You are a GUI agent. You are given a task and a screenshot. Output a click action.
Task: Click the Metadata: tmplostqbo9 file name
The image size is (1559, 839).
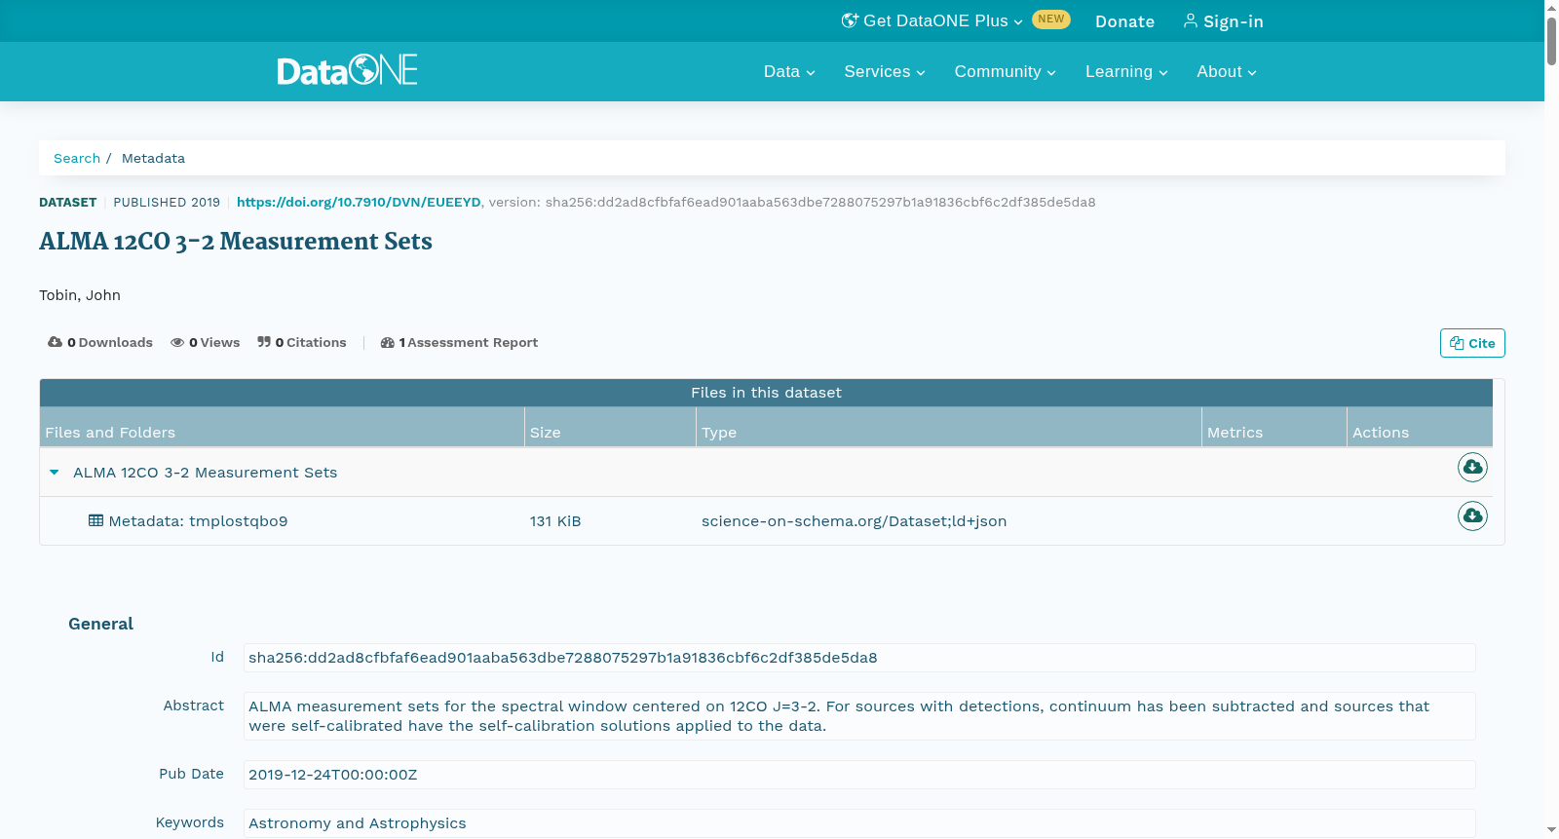(198, 521)
